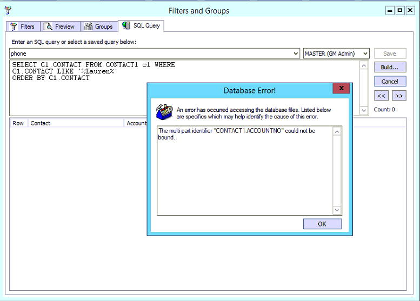The width and height of the screenshot is (420, 301).
Task: Click the Cancel button
Action: [390, 82]
